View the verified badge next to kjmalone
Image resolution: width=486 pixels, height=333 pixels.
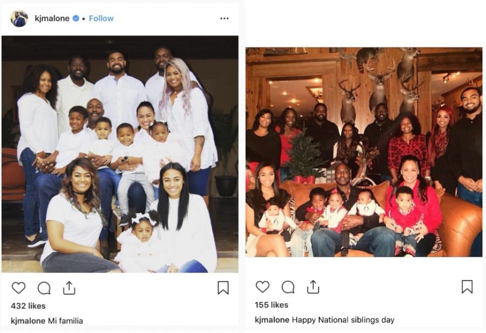tap(76, 18)
